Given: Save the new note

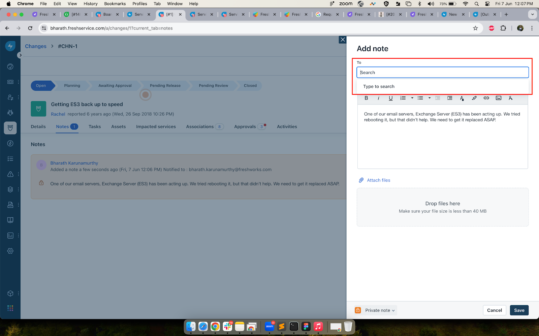Looking at the screenshot, I should click(x=519, y=310).
